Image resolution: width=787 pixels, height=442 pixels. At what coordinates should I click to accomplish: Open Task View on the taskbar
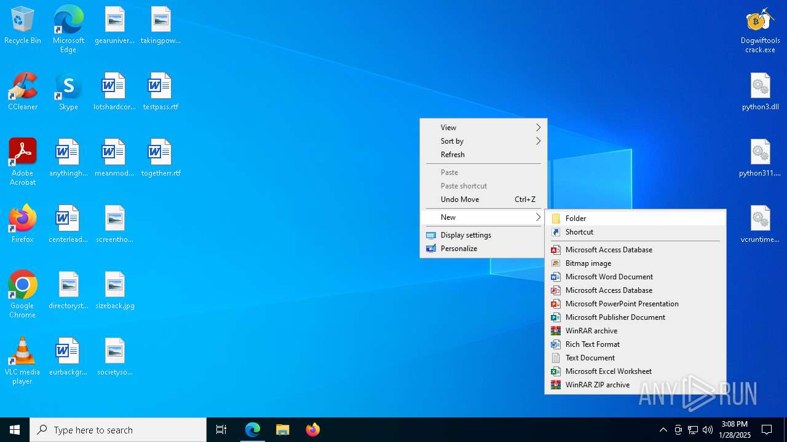tap(221, 430)
